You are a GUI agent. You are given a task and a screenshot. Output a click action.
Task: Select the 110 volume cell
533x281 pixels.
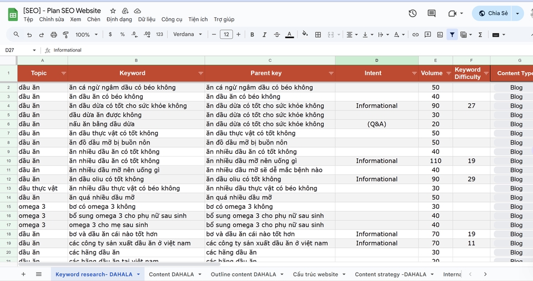tap(435, 161)
